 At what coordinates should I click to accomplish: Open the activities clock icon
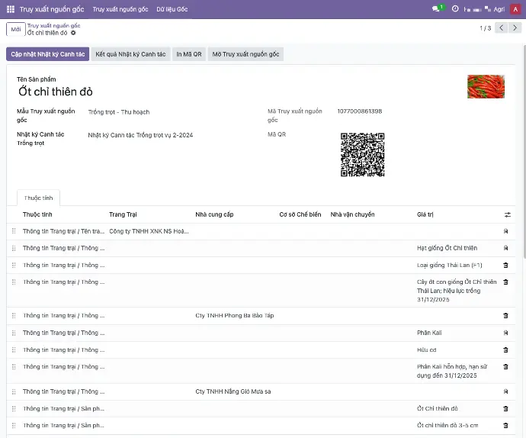[x=455, y=9]
